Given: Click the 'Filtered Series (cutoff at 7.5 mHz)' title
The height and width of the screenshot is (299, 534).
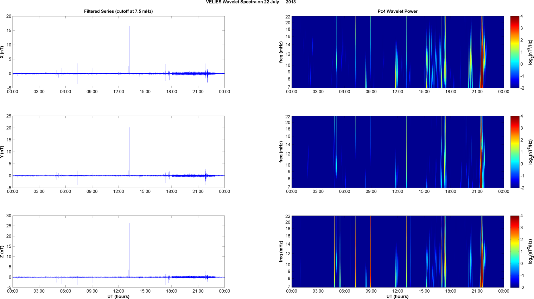Looking at the screenshot, I should [118, 11].
